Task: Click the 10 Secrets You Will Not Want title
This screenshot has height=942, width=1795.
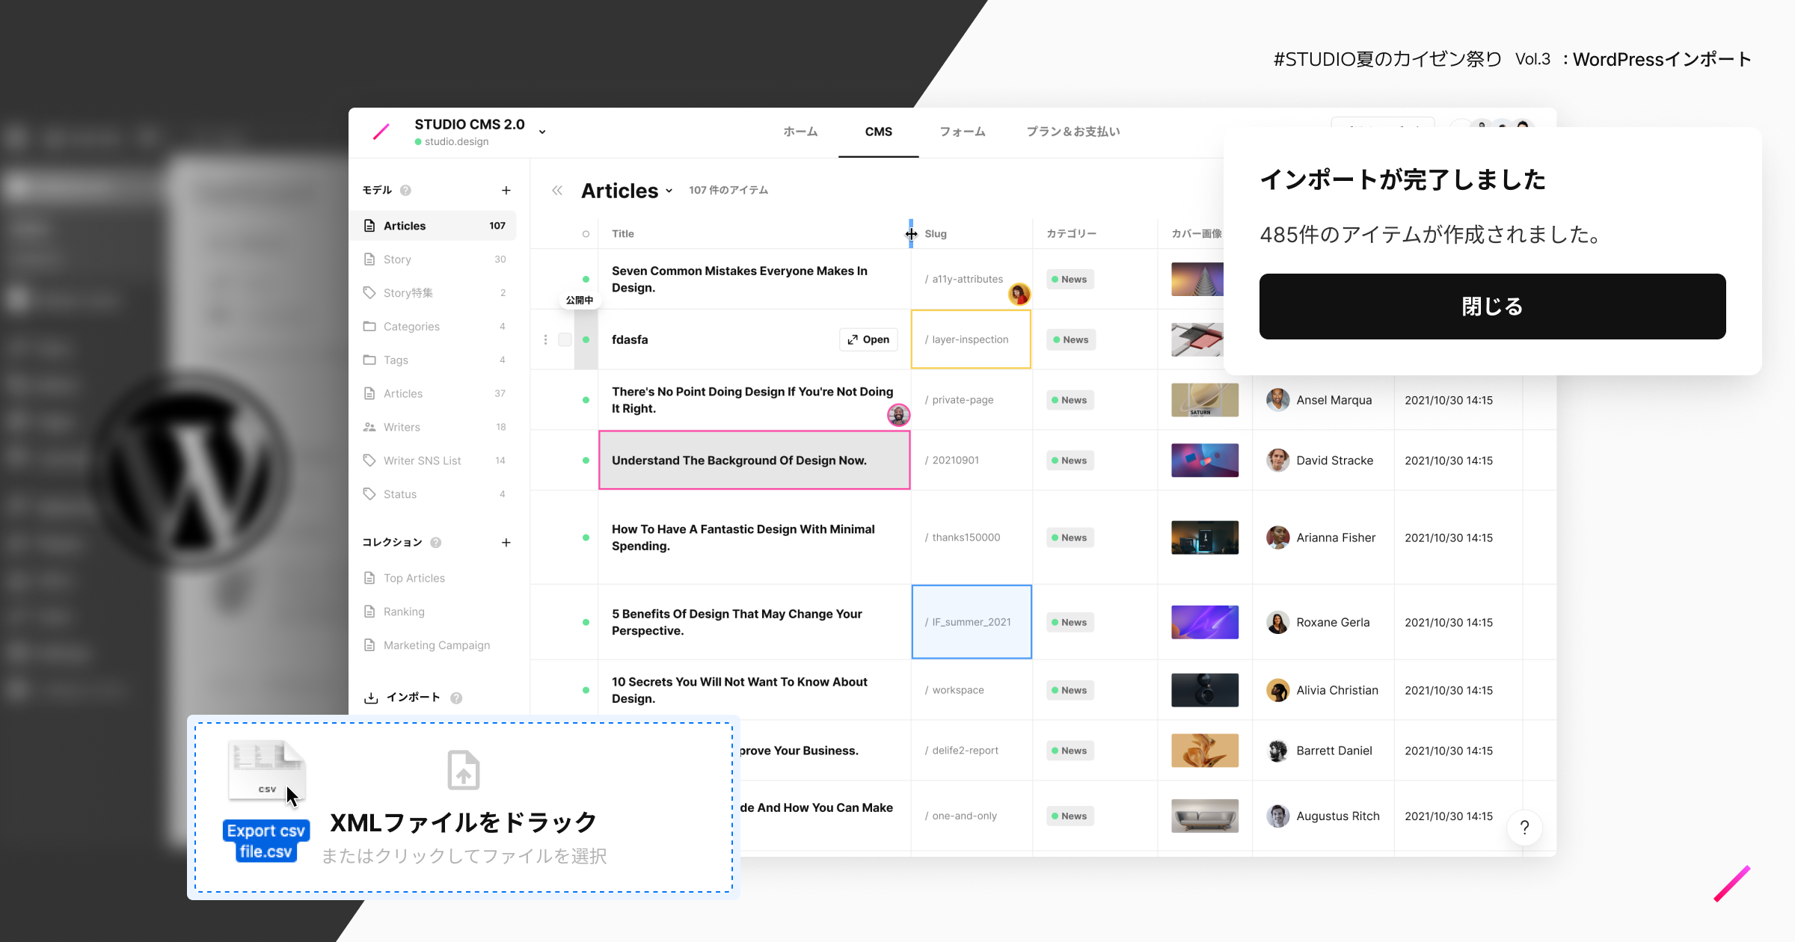Action: tap(740, 690)
